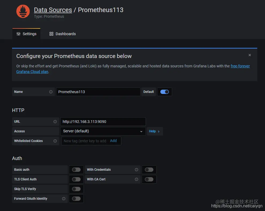Enable the Skip TLS Verify switch
Screen dimensions: 265x211
pos(76,189)
